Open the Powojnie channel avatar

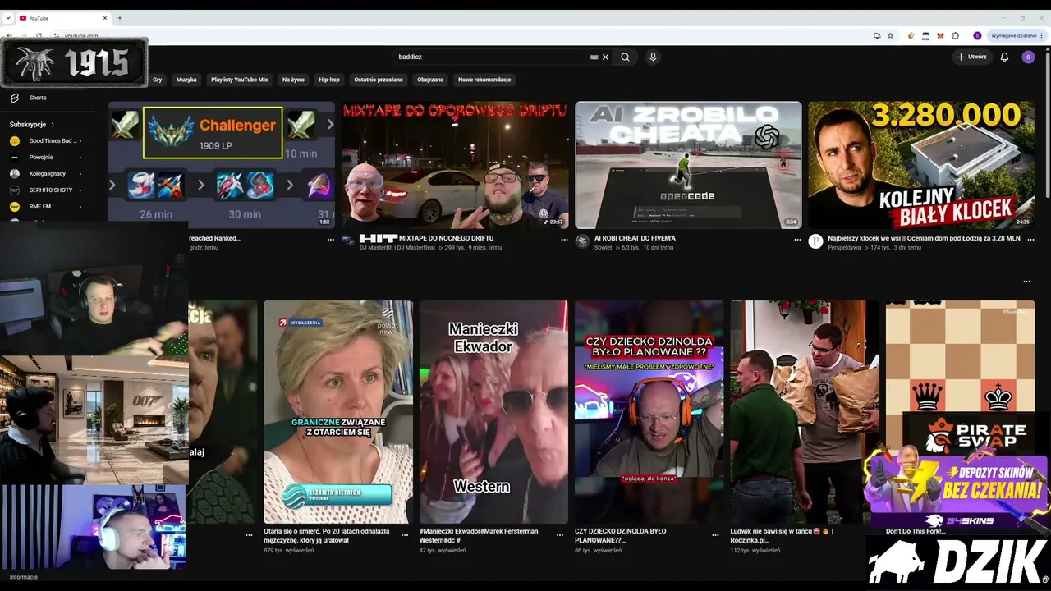[x=14, y=158]
